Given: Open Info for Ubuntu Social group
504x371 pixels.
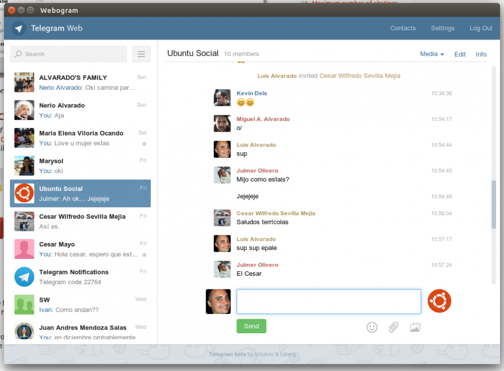Looking at the screenshot, I should click(x=481, y=54).
